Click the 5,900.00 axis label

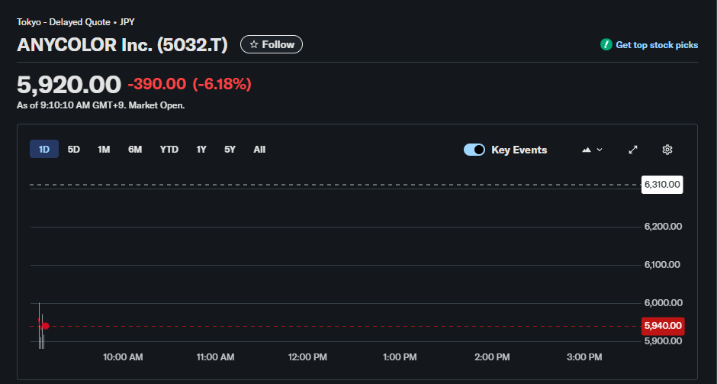pyautogui.click(x=663, y=341)
